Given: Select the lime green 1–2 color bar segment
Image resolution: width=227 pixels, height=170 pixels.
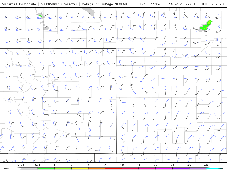Looking at the screenshot, I should pos(63,169).
